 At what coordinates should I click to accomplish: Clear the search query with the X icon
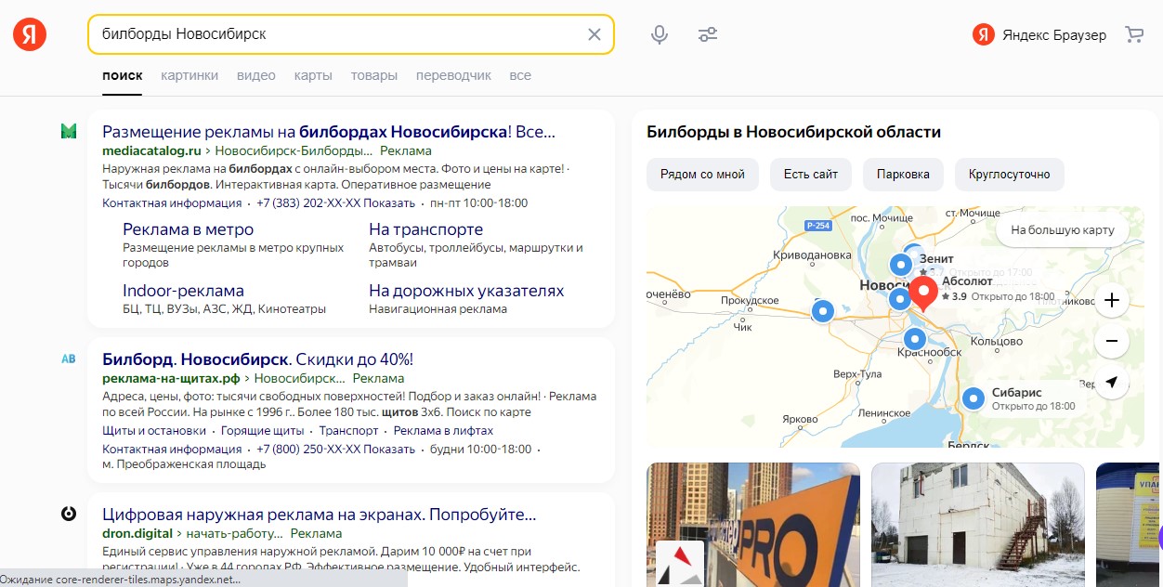[x=594, y=33]
